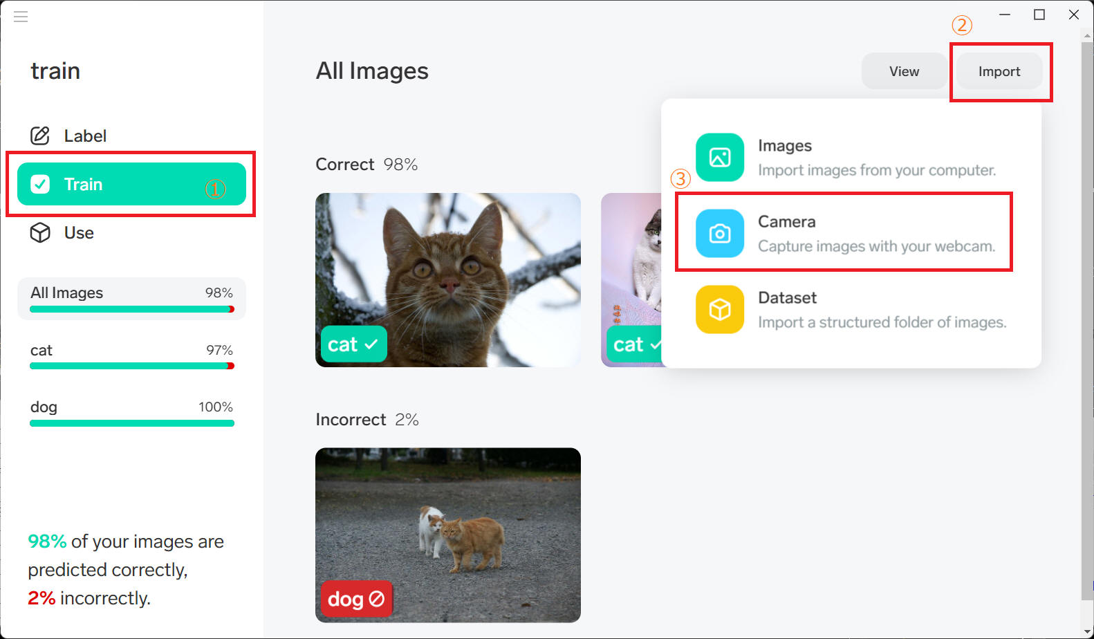
Task: Click the Import button
Action: click(x=999, y=71)
